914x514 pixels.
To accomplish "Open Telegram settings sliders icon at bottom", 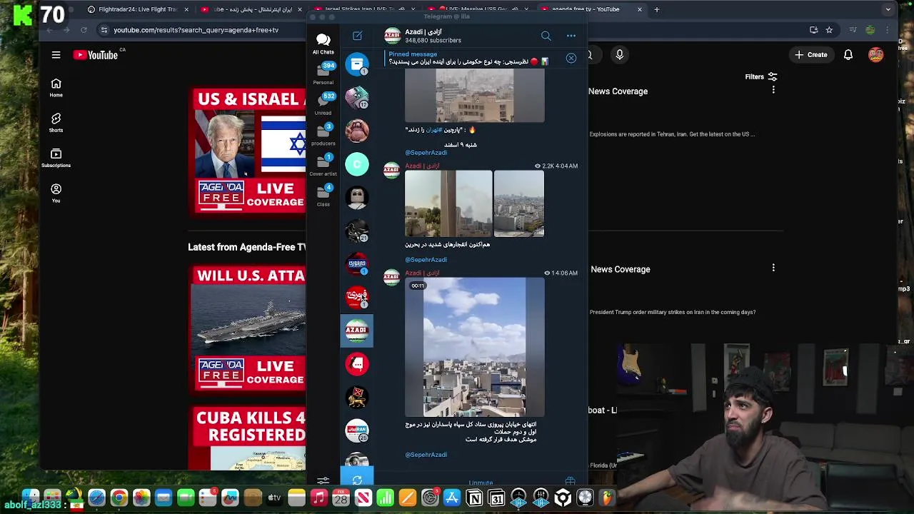I will pos(323,481).
